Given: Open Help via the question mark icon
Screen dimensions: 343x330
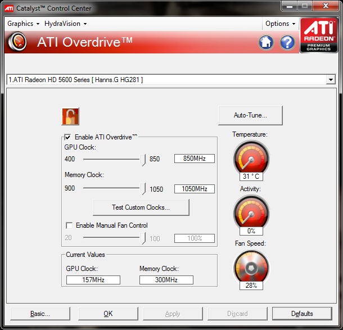Looking at the screenshot, I should pyautogui.click(x=287, y=42).
